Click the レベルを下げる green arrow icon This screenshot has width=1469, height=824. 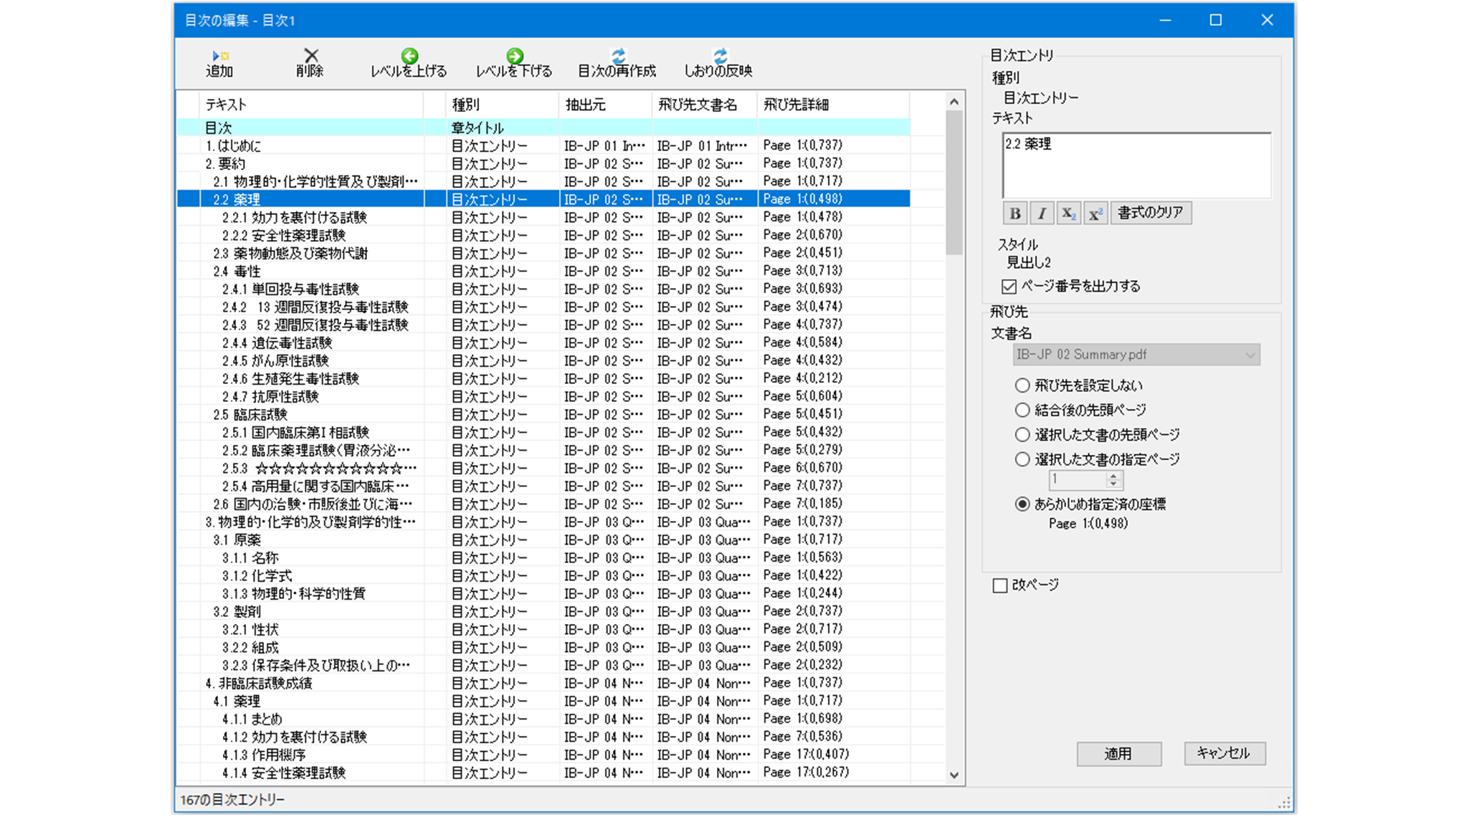click(514, 55)
